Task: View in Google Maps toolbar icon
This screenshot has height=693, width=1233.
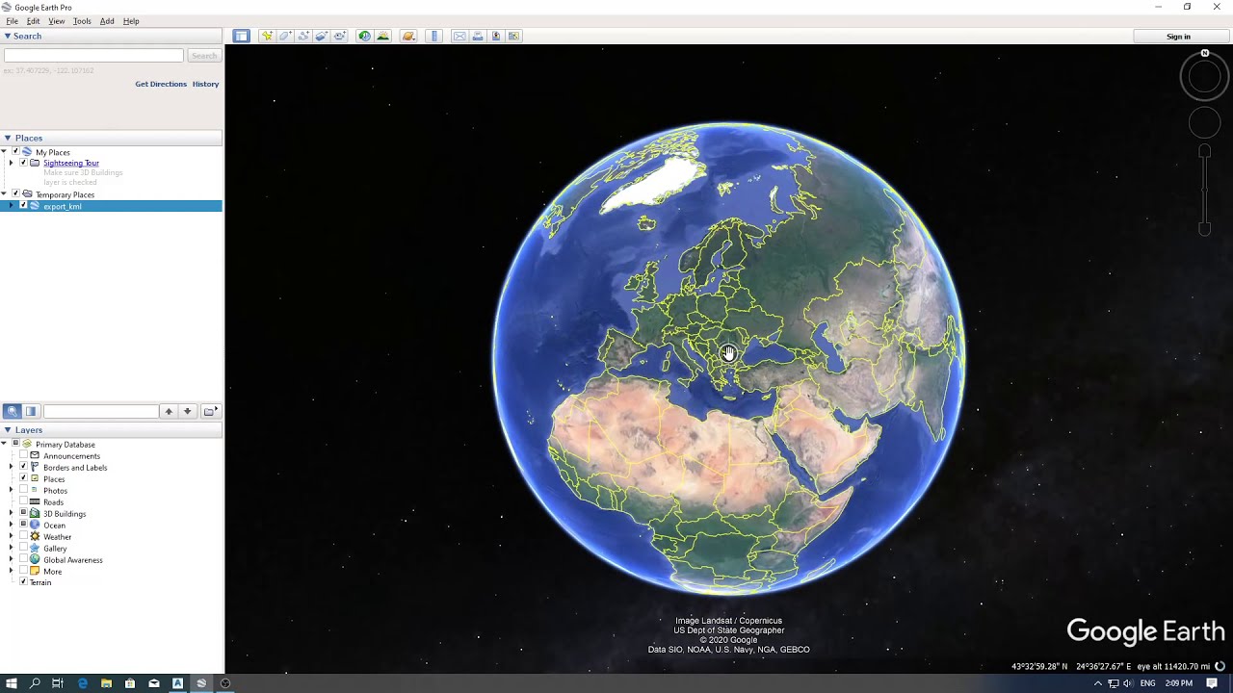Action: point(513,37)
